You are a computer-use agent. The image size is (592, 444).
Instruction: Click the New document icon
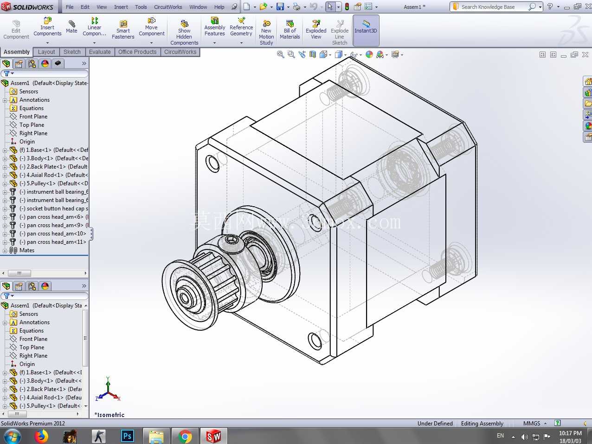point(247,7)
